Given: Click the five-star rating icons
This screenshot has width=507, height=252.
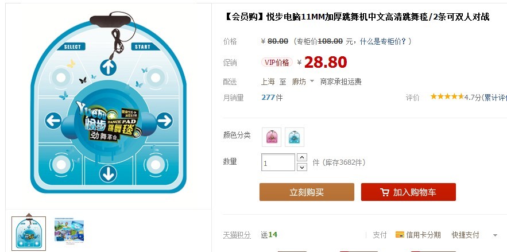Looking at the screenshot, I should pyautogui.click(x=447, y=96).
